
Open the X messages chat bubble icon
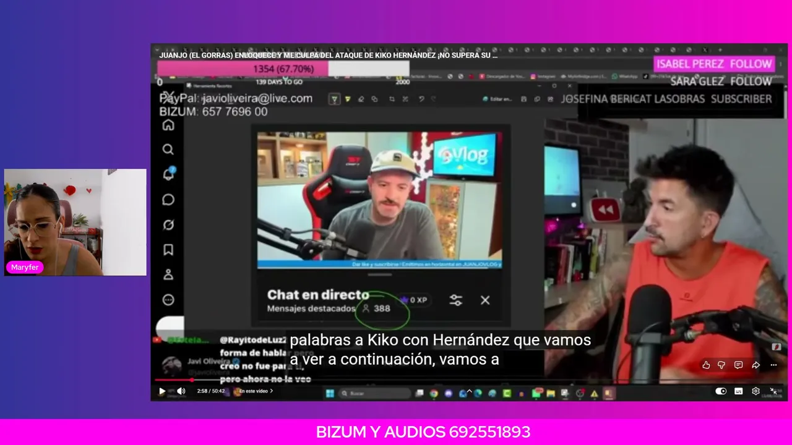(x=168, y=200)
